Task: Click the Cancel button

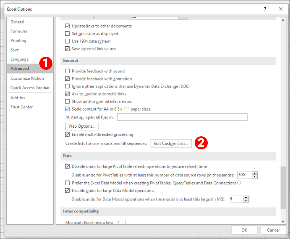Action: 273,230
